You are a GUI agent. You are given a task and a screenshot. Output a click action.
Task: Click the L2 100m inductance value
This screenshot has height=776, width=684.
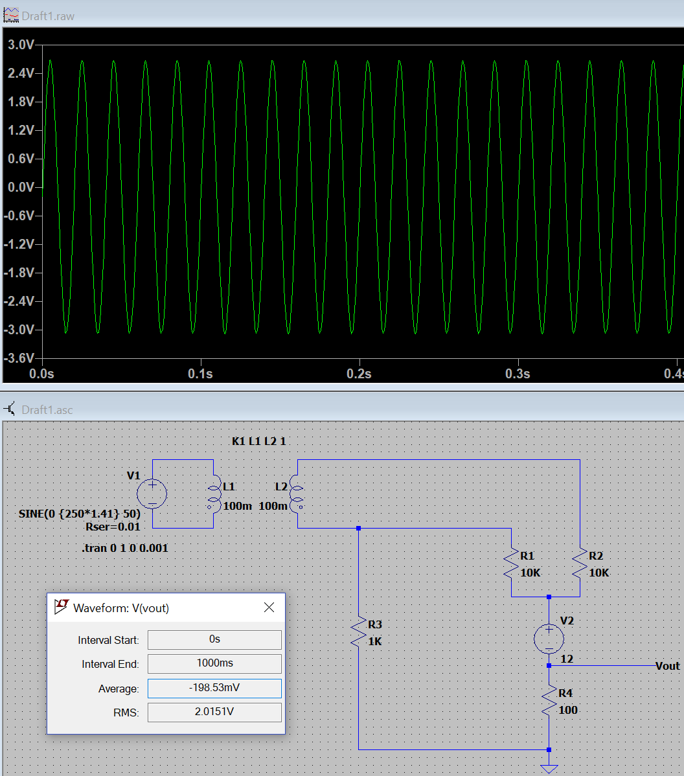(x=273, y=506)
